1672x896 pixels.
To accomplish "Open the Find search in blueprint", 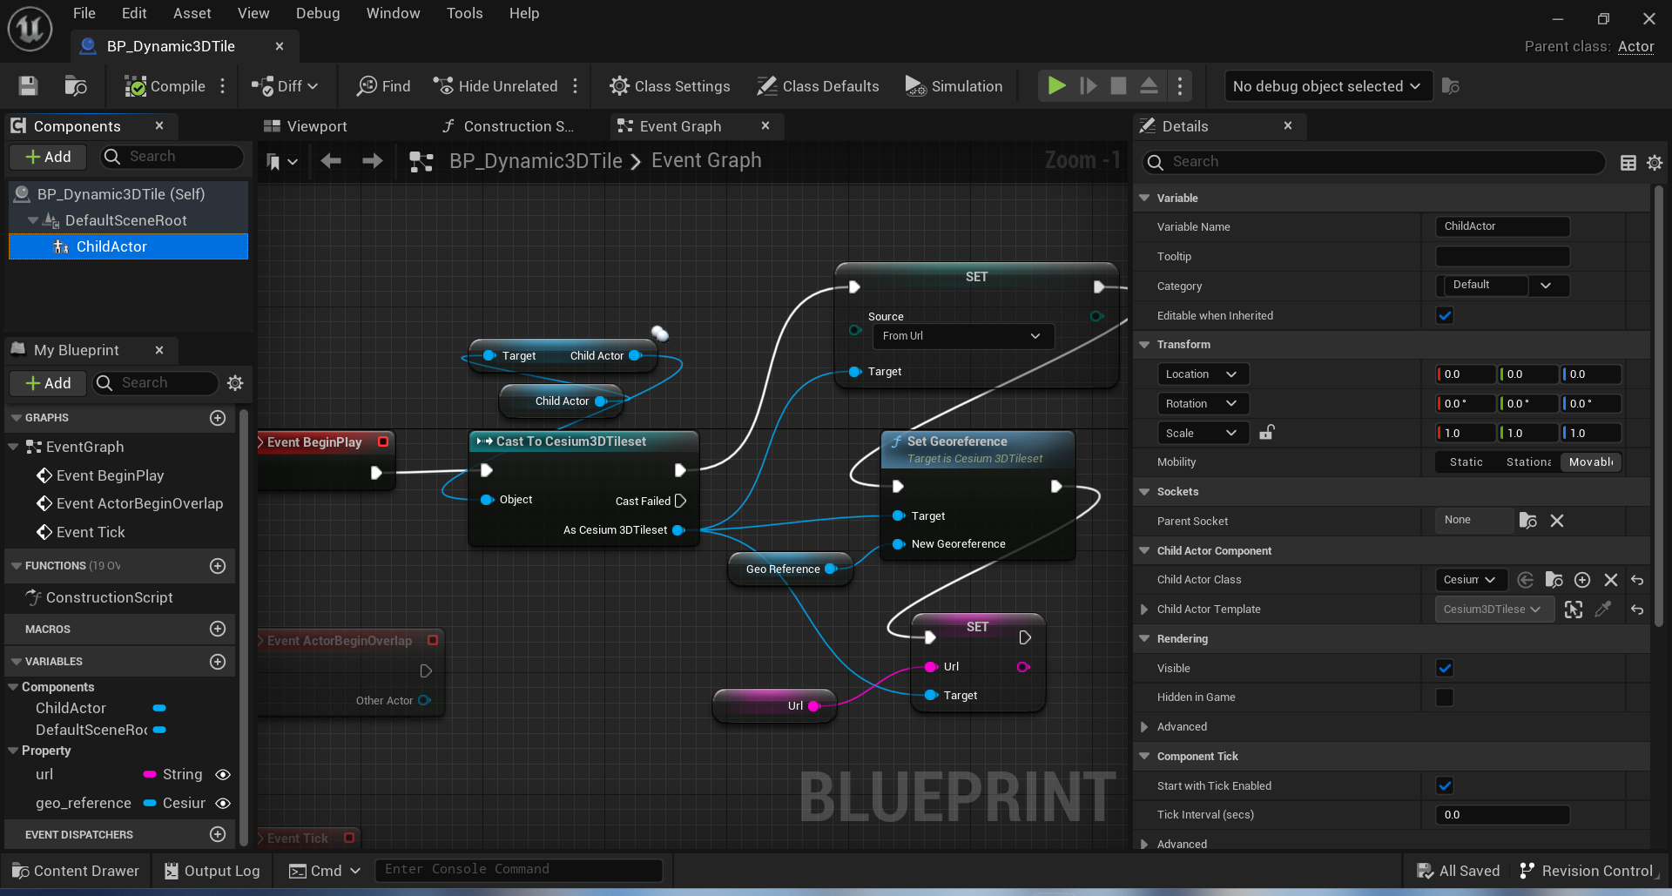I will click(x=383, y=85).
